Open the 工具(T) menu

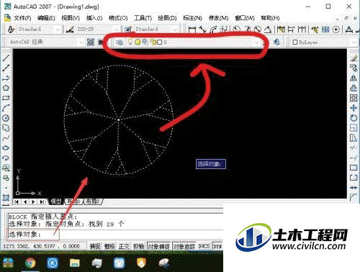[x=143, y=18]
